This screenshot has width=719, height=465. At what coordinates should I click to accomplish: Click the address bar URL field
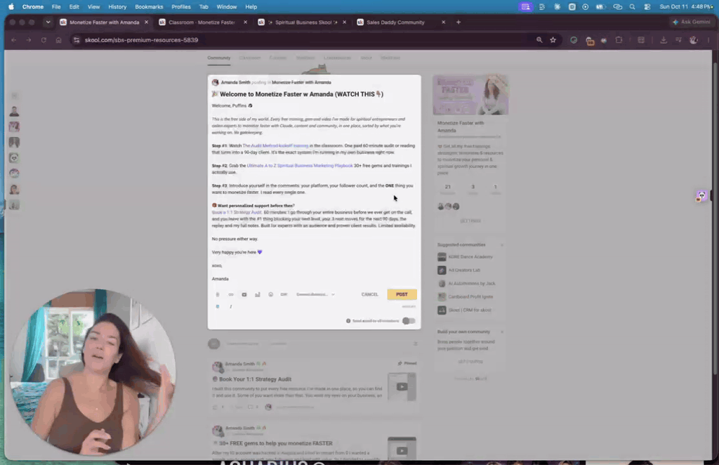click(x=303, y=40)
